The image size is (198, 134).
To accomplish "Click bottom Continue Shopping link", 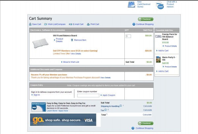I will (x=144, y=128).
